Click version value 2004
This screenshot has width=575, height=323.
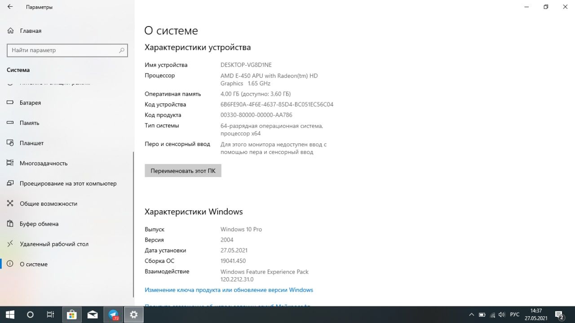pyautogui.click(x=227, y=240)
